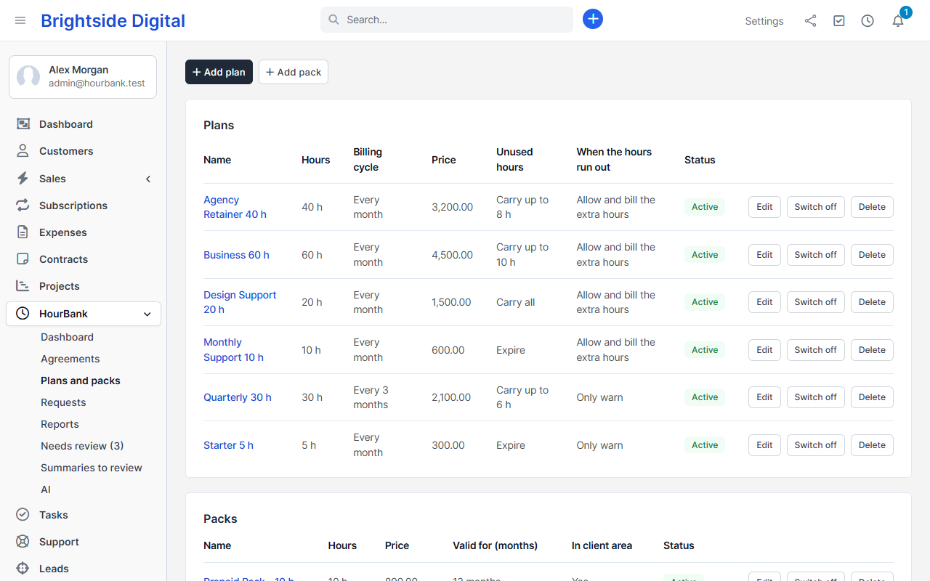Click the Expenses document icon
The width and height of the screenshot is (930, 581).
pos(23,232)
